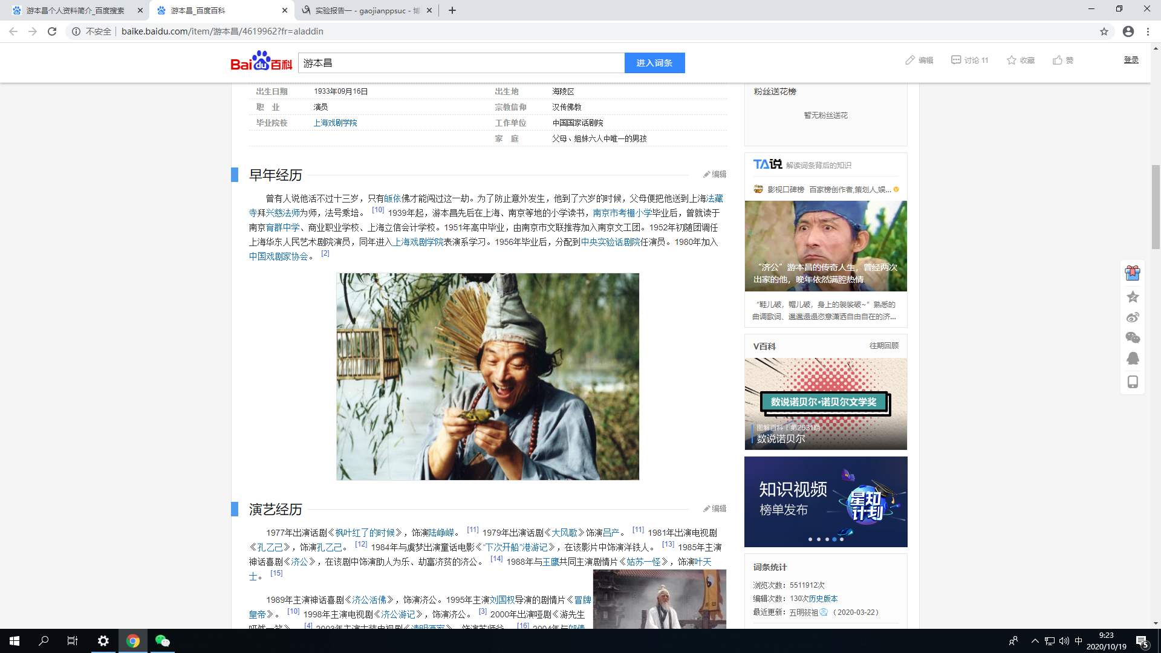
Task: Share to Weibo via sidebar icon
Action: [1133, 317]
